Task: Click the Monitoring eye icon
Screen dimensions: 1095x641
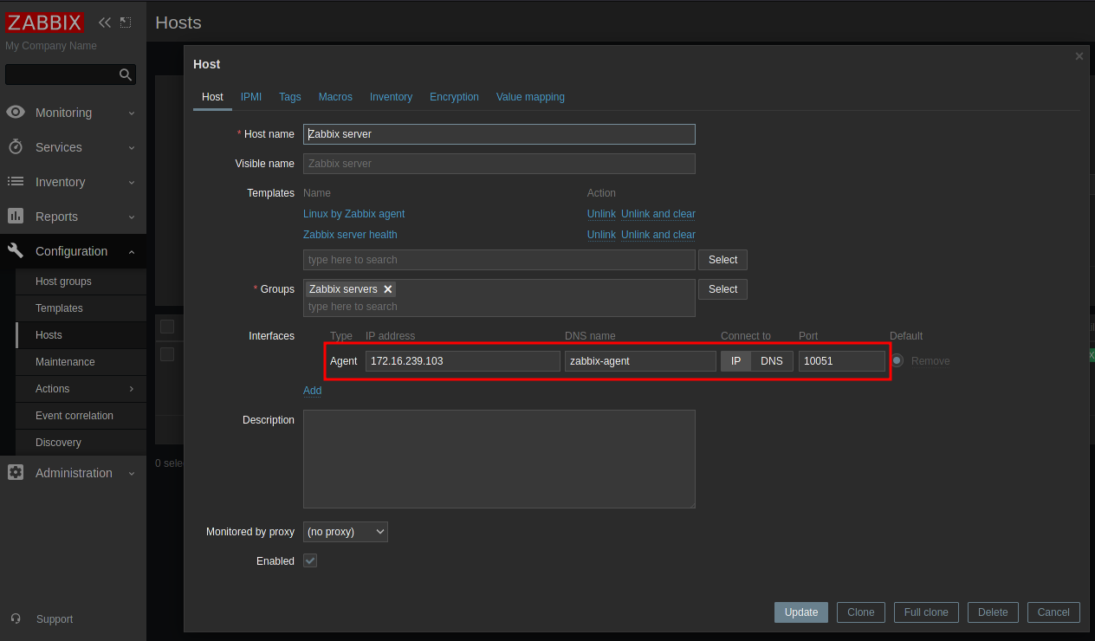Action: click(x=16, y=113)
